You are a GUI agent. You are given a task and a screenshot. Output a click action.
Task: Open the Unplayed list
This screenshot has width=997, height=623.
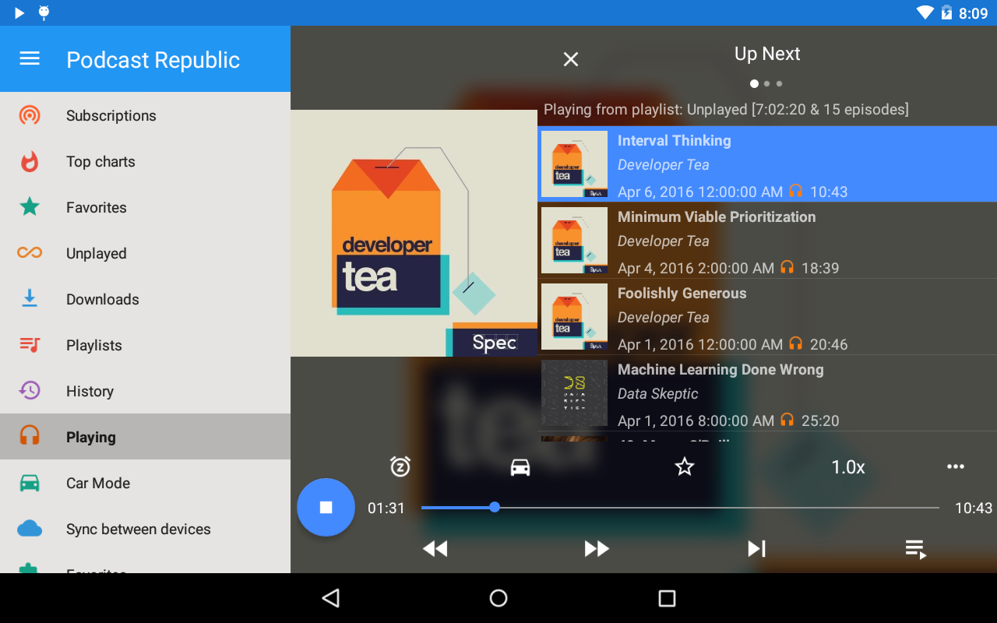point(145,253)
